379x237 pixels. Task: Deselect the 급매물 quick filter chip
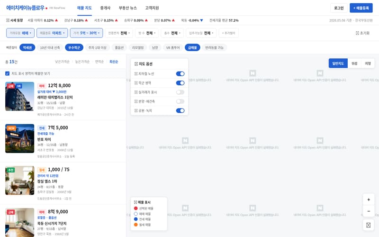pos(192,48)
